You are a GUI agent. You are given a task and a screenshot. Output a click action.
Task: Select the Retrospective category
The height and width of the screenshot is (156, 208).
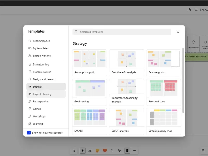tap(46, 101)
